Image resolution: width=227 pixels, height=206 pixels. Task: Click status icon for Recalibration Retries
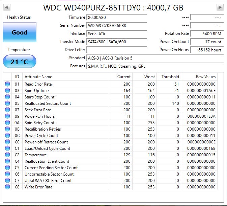7,129
